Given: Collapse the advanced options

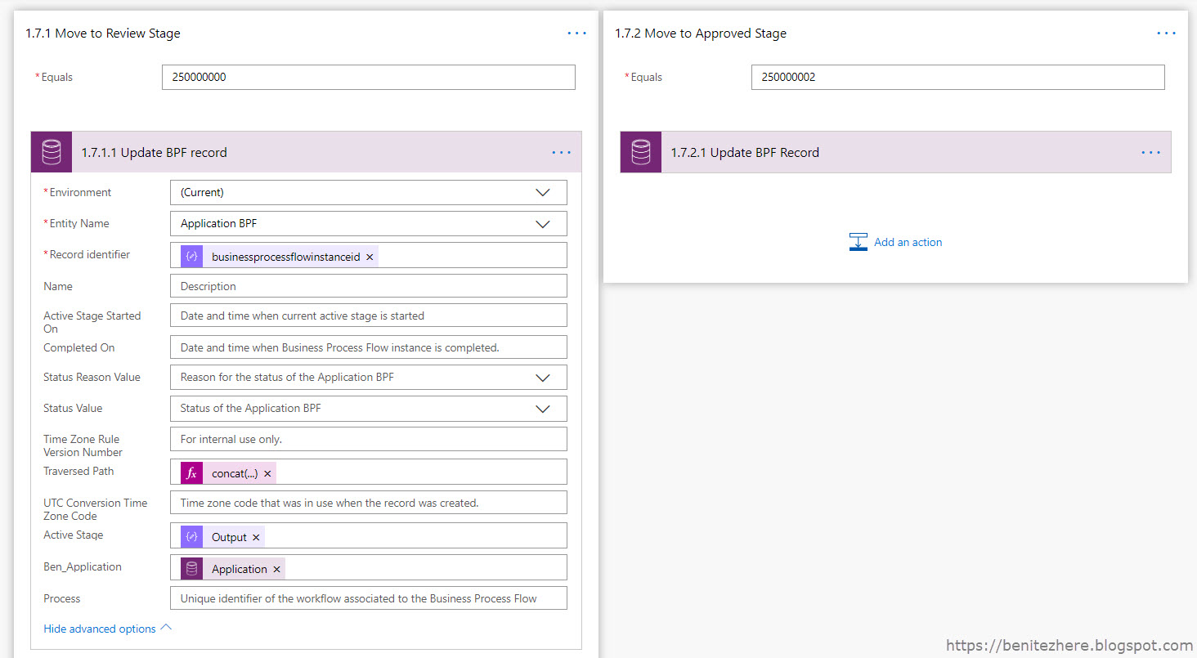Looking at the screenshot, I should (x=100, y=628).
